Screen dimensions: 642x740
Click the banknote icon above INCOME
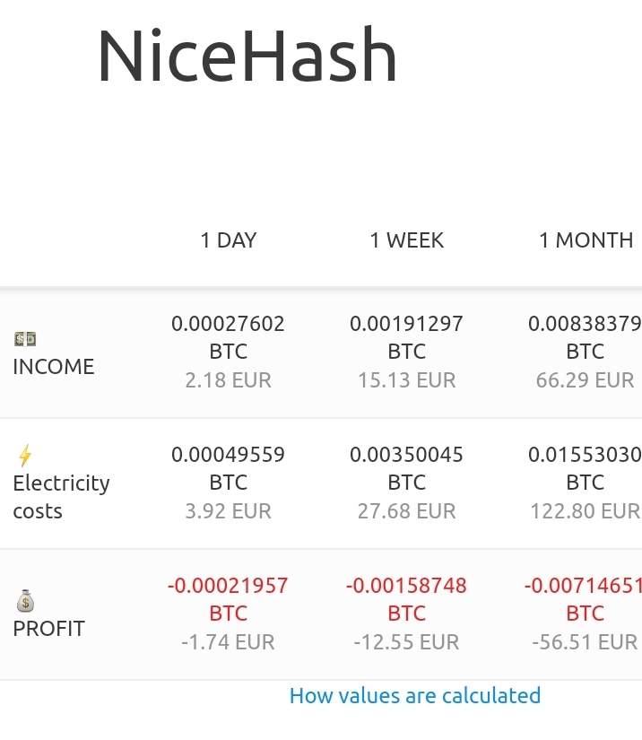tap(25, 339)
